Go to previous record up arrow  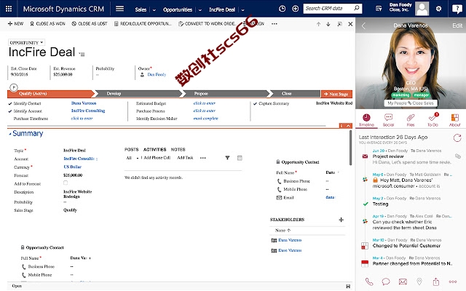pos(318,24)
